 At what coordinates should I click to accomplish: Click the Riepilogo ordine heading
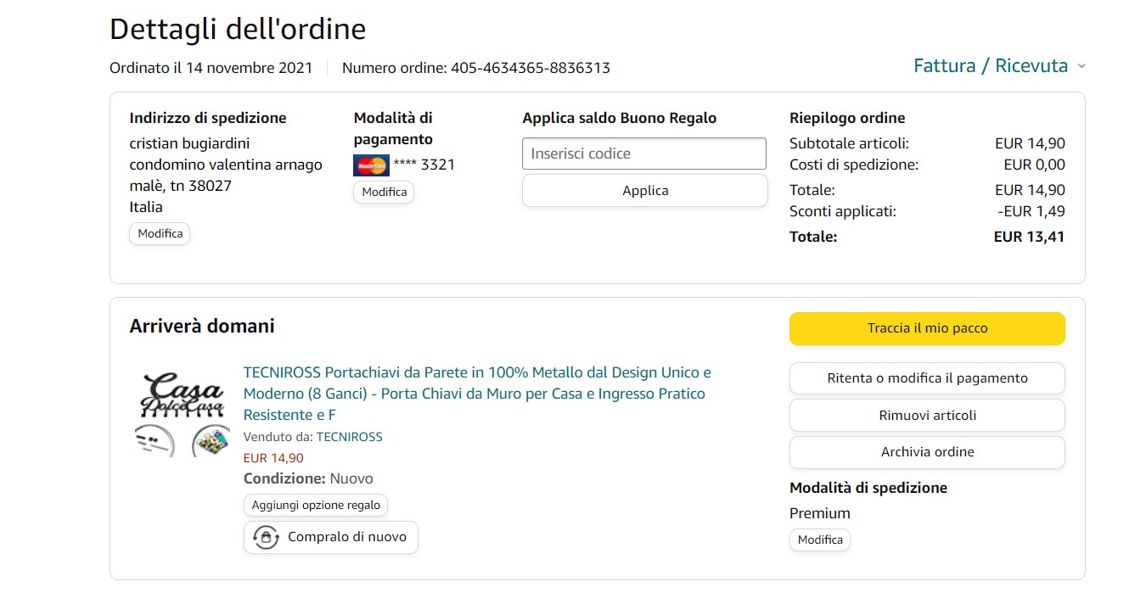point(847,118)
